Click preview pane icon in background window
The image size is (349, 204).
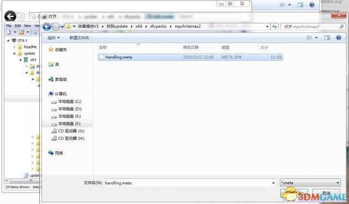(300, 5)
